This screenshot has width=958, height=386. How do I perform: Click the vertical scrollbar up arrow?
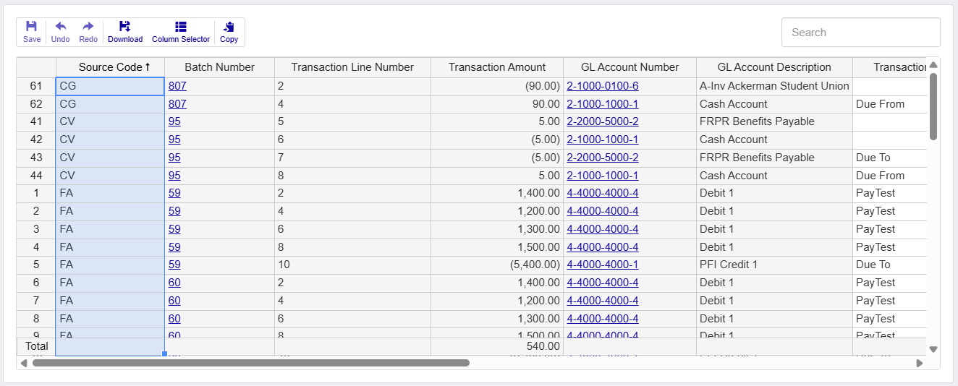click(933, 66)
